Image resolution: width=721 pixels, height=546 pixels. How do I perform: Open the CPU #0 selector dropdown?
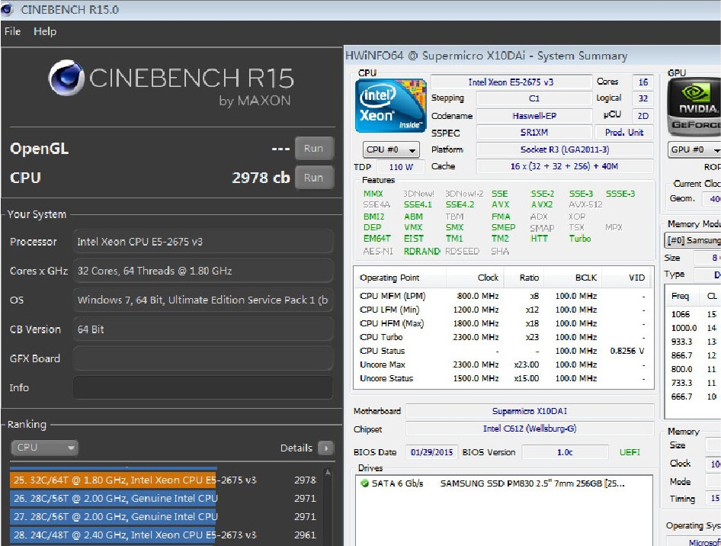tap(391, 149)
